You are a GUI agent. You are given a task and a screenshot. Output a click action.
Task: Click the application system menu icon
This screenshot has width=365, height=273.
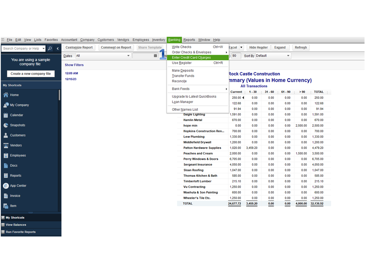3,40
